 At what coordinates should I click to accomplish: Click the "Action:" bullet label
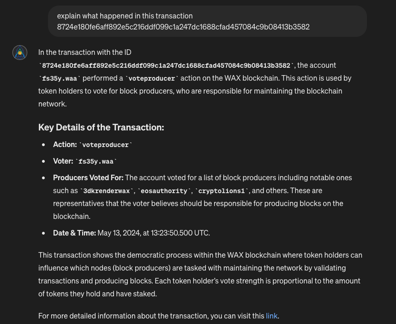point(65,144)
